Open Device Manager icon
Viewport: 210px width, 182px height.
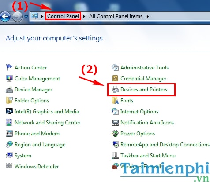(x=9, y=89)
